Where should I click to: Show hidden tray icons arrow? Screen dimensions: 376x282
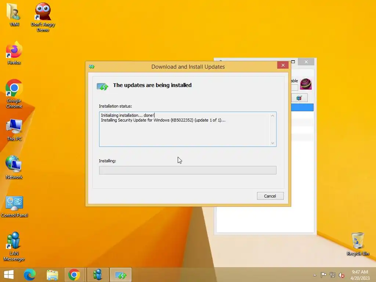pyautogui.click(x=315, y=275)
